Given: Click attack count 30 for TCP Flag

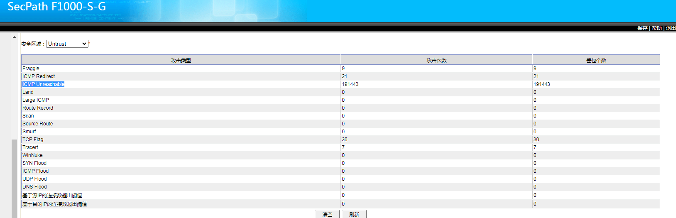Looking at the screenshot, I should (x=345, y=140).
